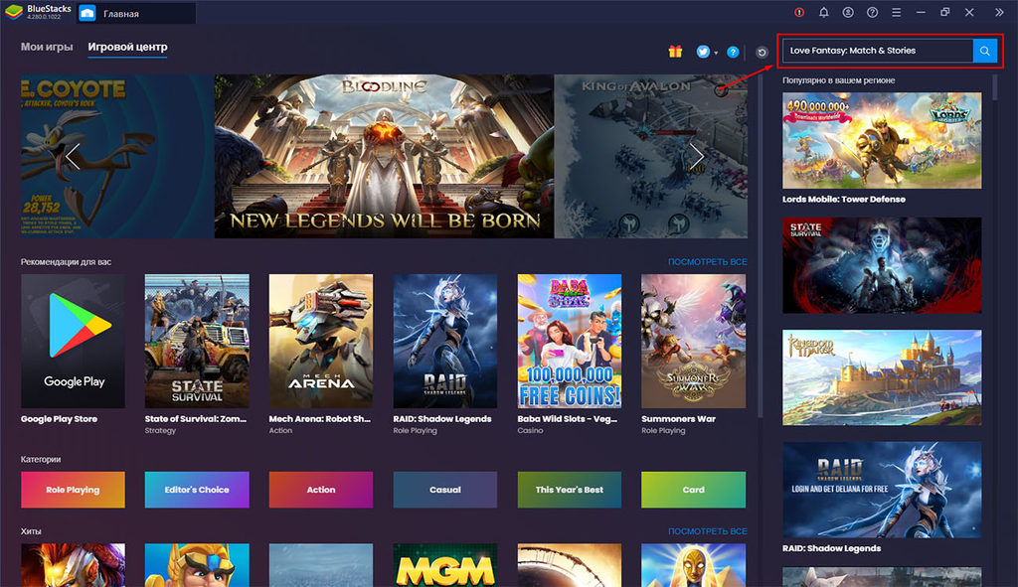Select the Role Playing category button

point(73,490)
